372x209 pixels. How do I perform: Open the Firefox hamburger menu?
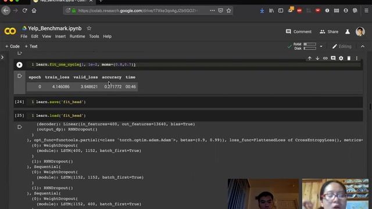click(366, 10)
